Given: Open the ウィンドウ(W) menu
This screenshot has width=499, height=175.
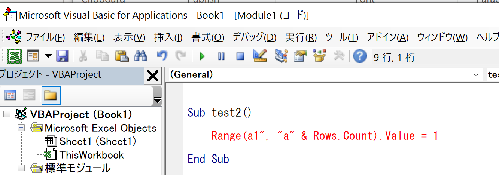Looking at the screenshot, I should [x=442, y=37].
